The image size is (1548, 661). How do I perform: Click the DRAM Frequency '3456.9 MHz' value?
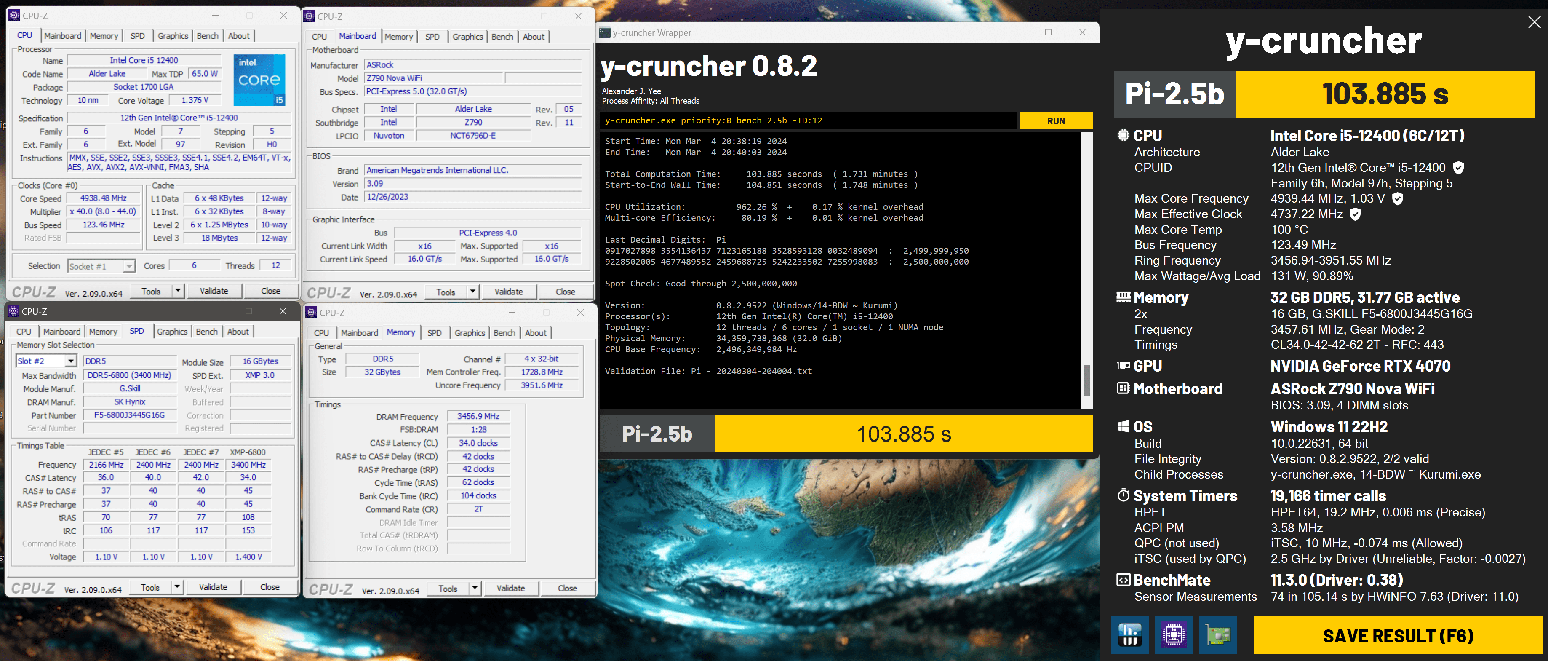[x=478, y=416]
